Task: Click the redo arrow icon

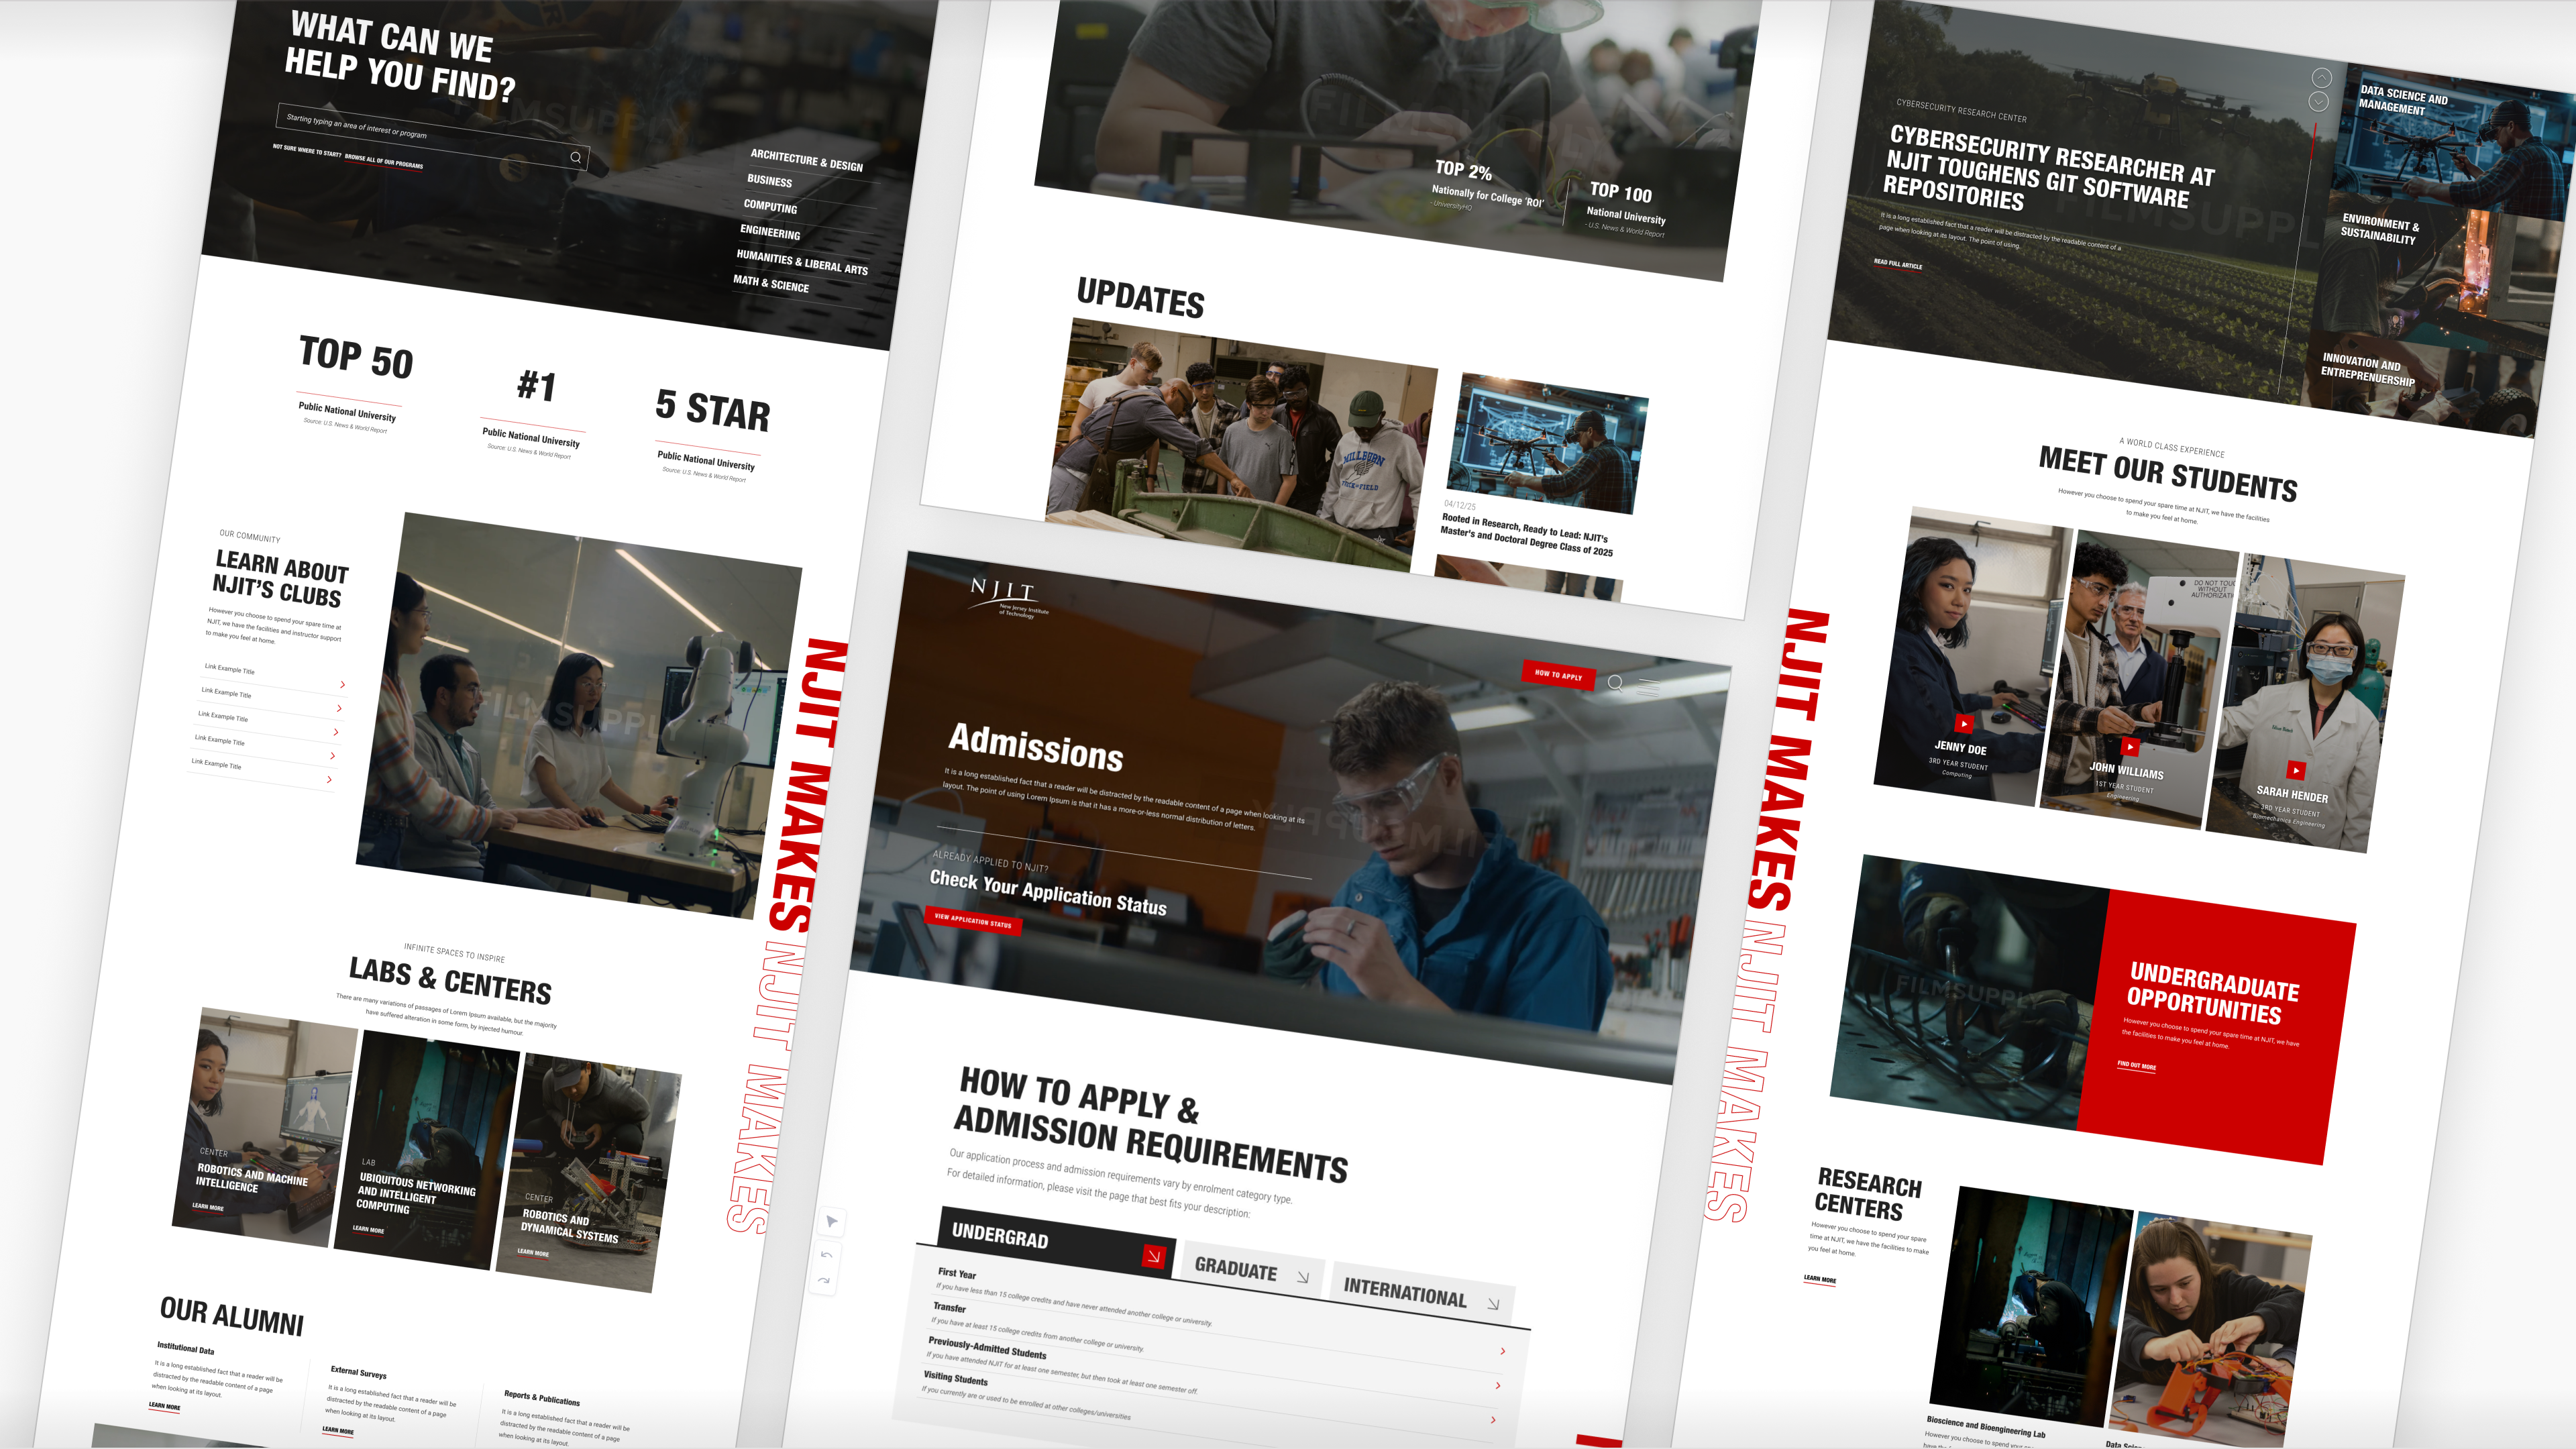Action: [823, 1280]
